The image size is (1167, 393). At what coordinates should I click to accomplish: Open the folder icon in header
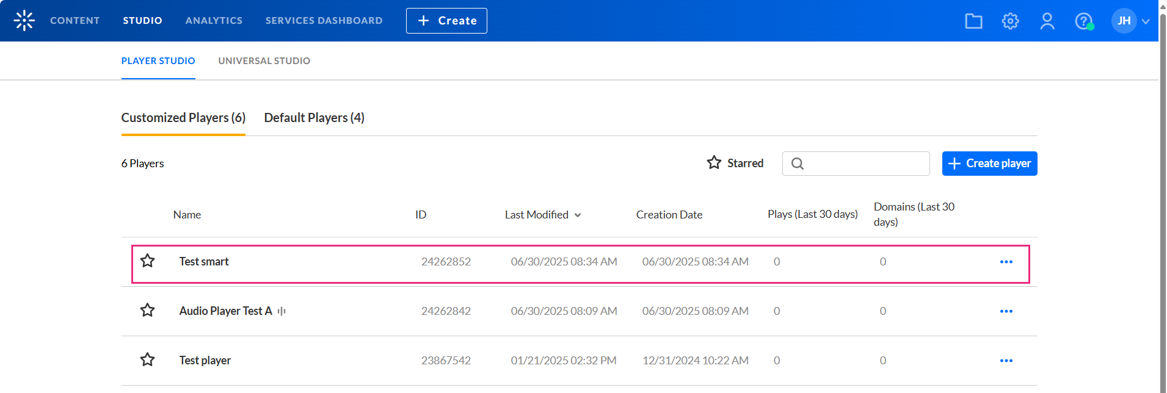tap(973, 21)
